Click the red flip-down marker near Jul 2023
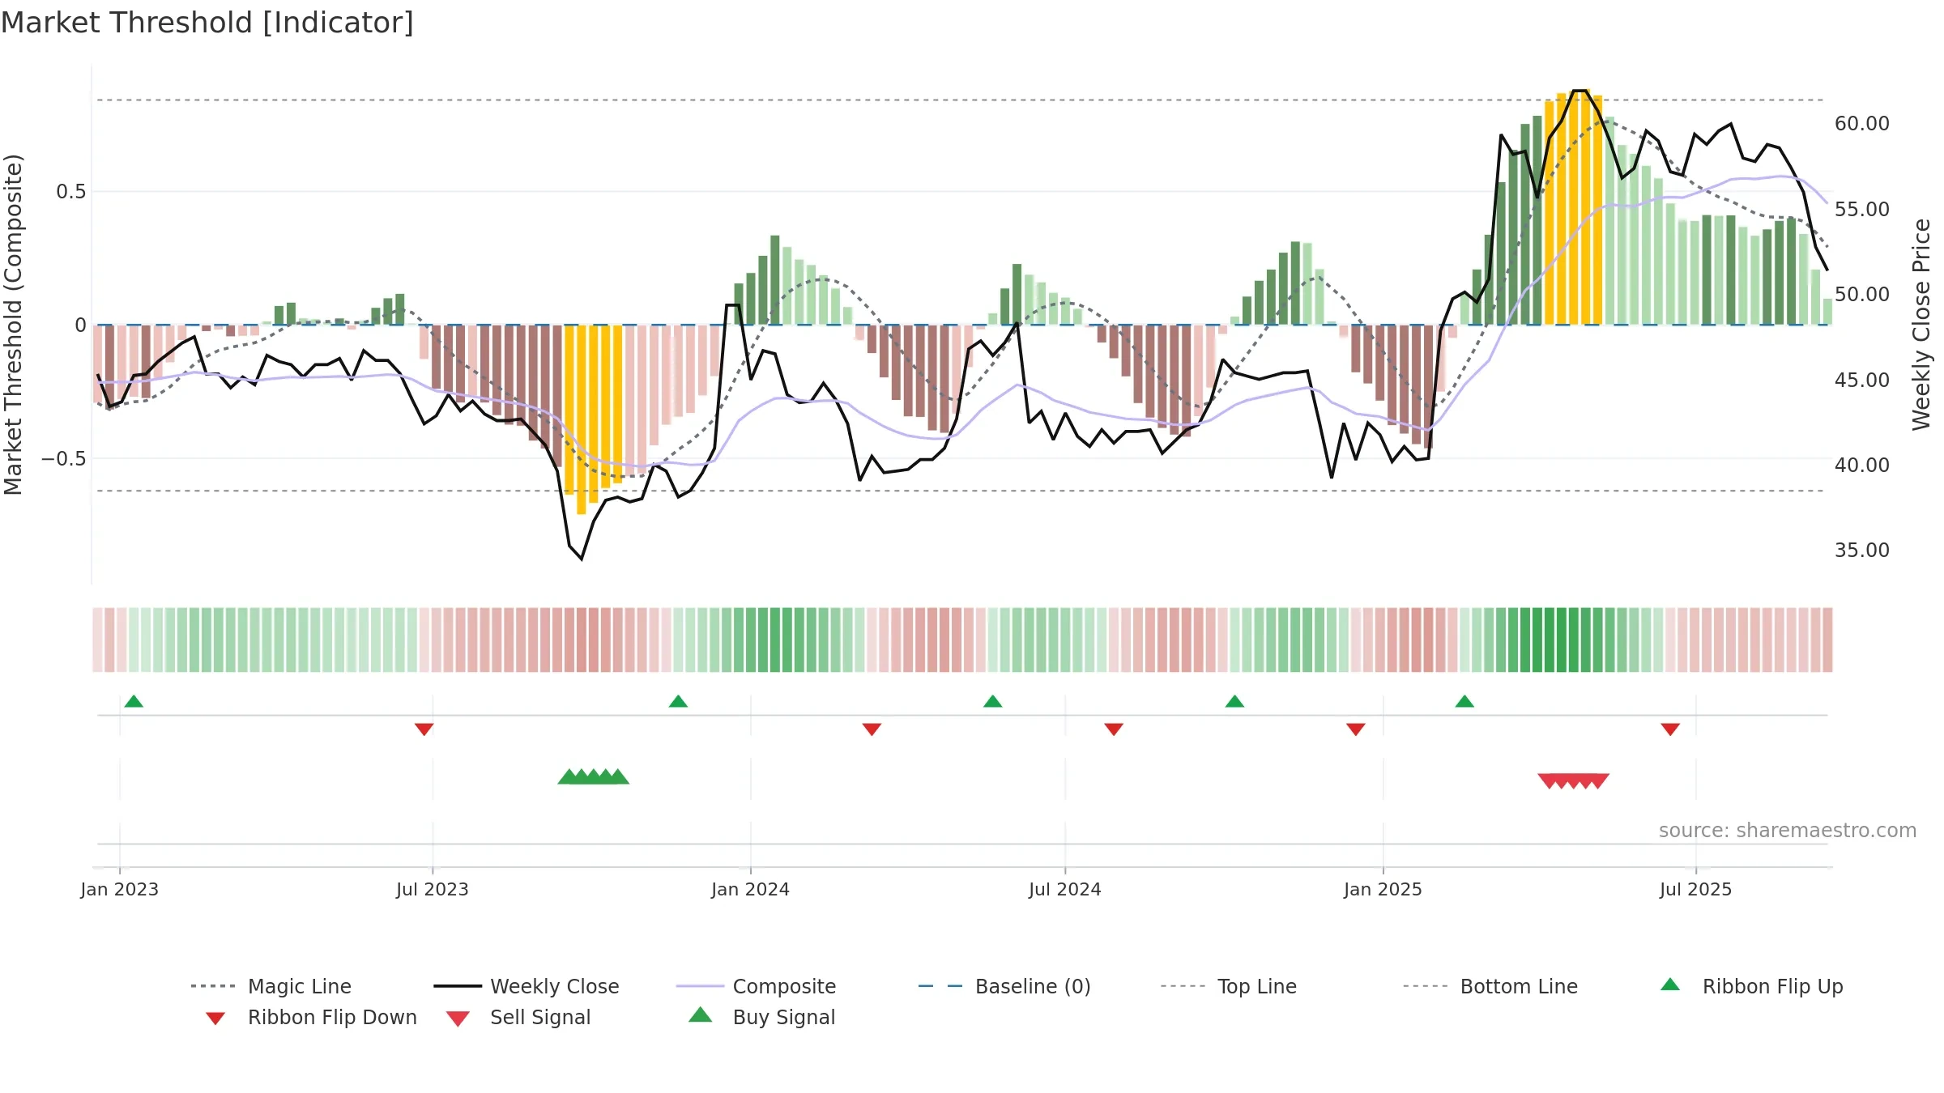This screenshot has height=1093, width=1944. point(424,729)
